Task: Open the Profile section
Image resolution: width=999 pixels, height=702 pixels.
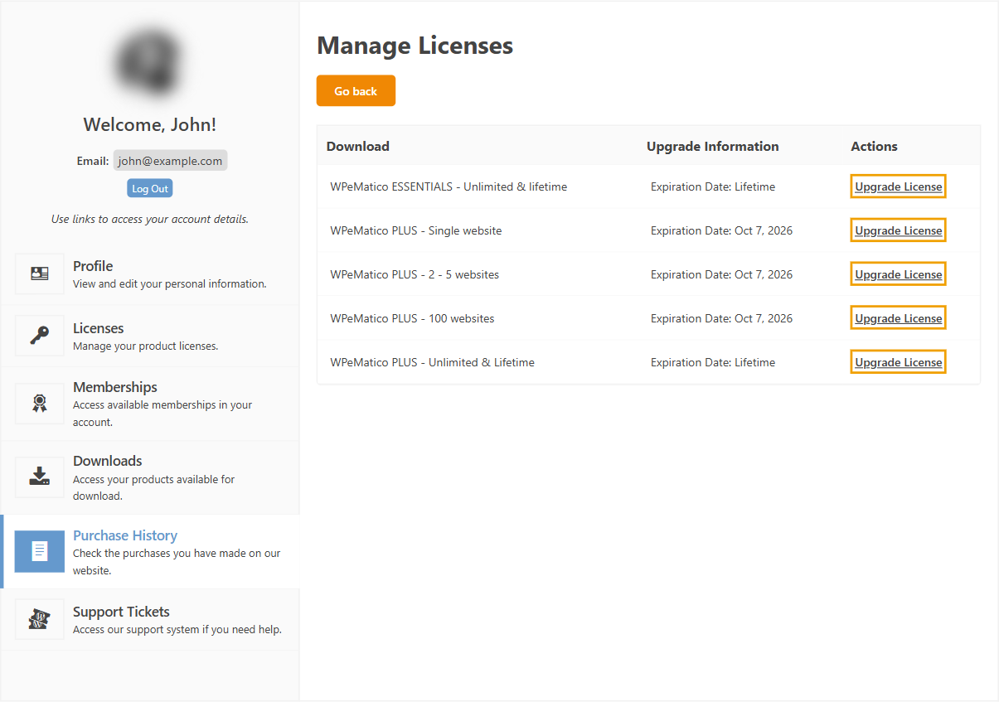Action: coord(150,274)
